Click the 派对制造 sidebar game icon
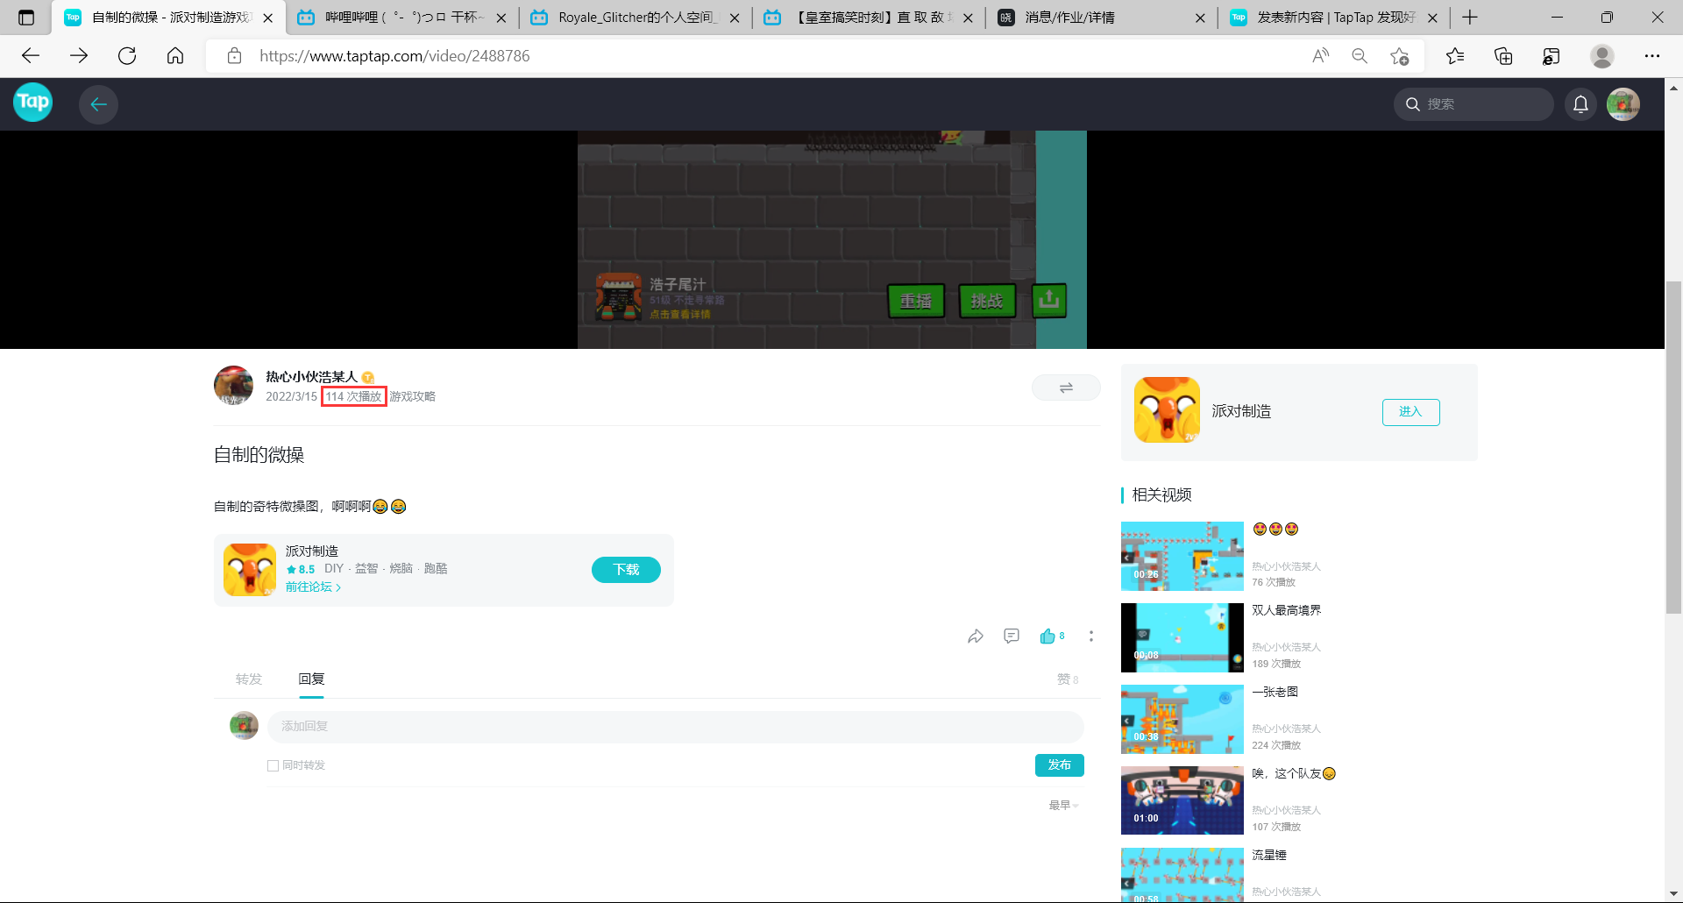This screenshot has height=903, width=1683. coord(1167,410)
